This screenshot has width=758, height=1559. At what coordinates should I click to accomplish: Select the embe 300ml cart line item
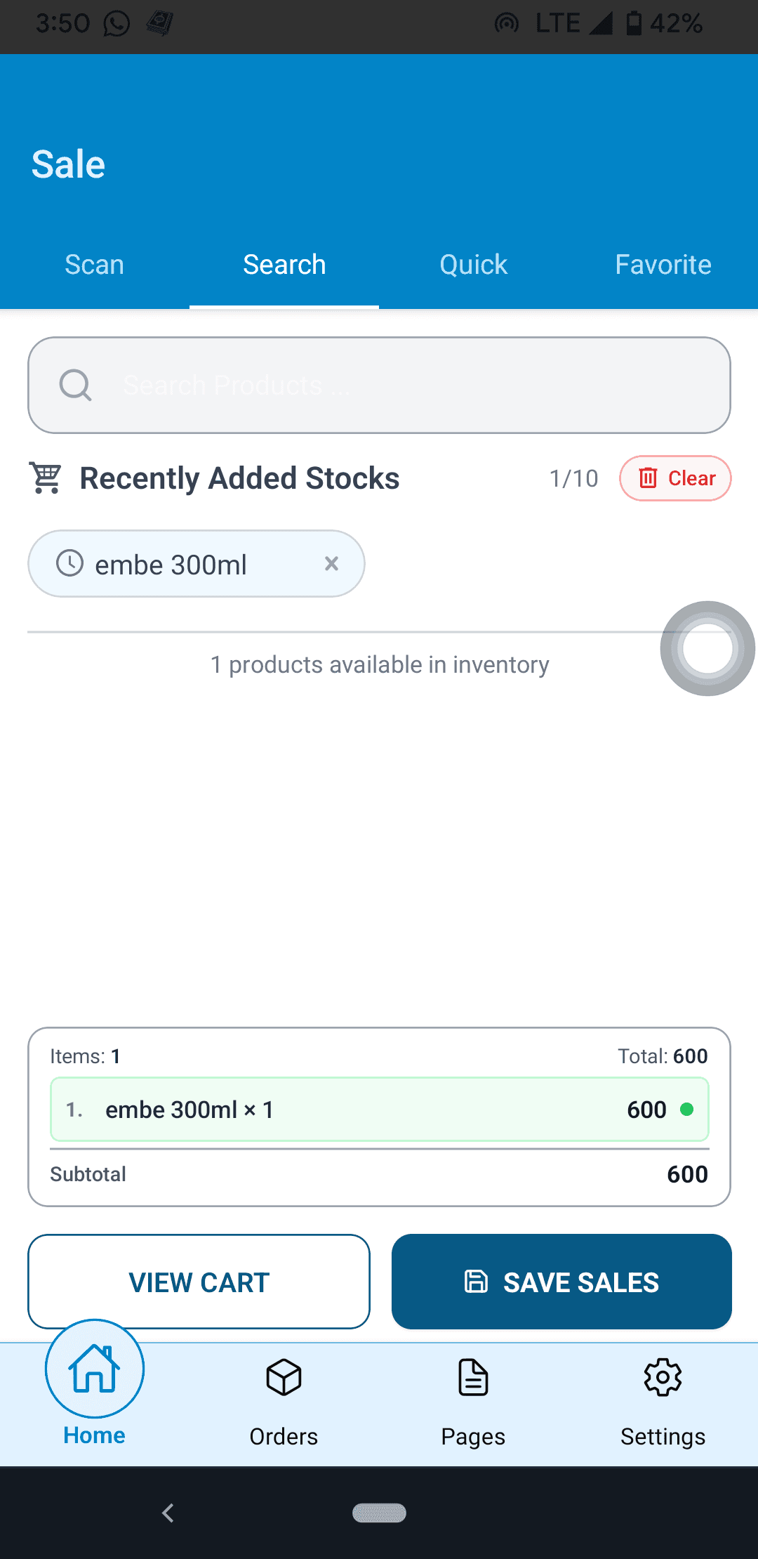pos(379,1110)
